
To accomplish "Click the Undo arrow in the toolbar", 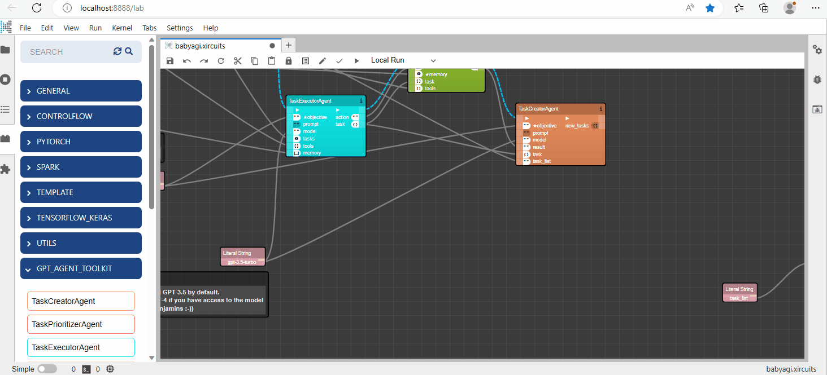I will click(x=187, y=61).
